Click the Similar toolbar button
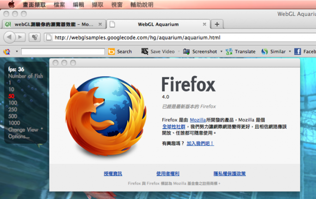Screen dimensions: 316x199 click(274, 51)
